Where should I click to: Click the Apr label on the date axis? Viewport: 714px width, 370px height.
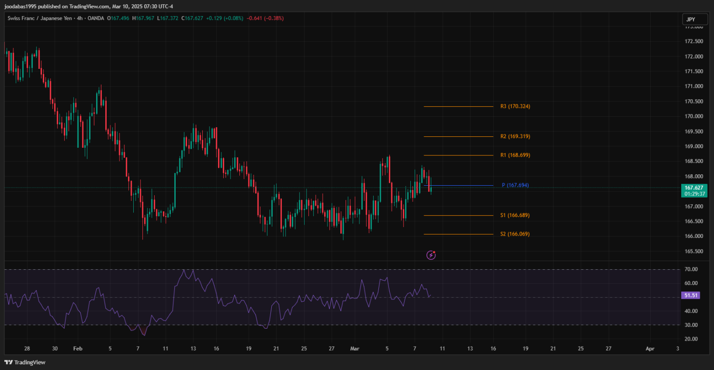650,348
